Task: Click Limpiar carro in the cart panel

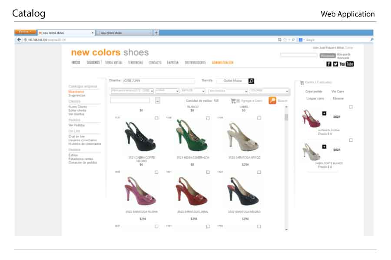Action: click(315, 98)
